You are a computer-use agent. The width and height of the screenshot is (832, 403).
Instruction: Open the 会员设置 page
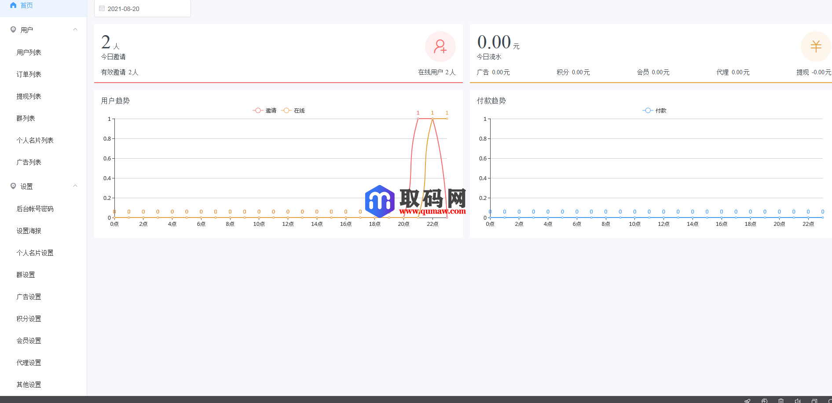tap(29, 340)
